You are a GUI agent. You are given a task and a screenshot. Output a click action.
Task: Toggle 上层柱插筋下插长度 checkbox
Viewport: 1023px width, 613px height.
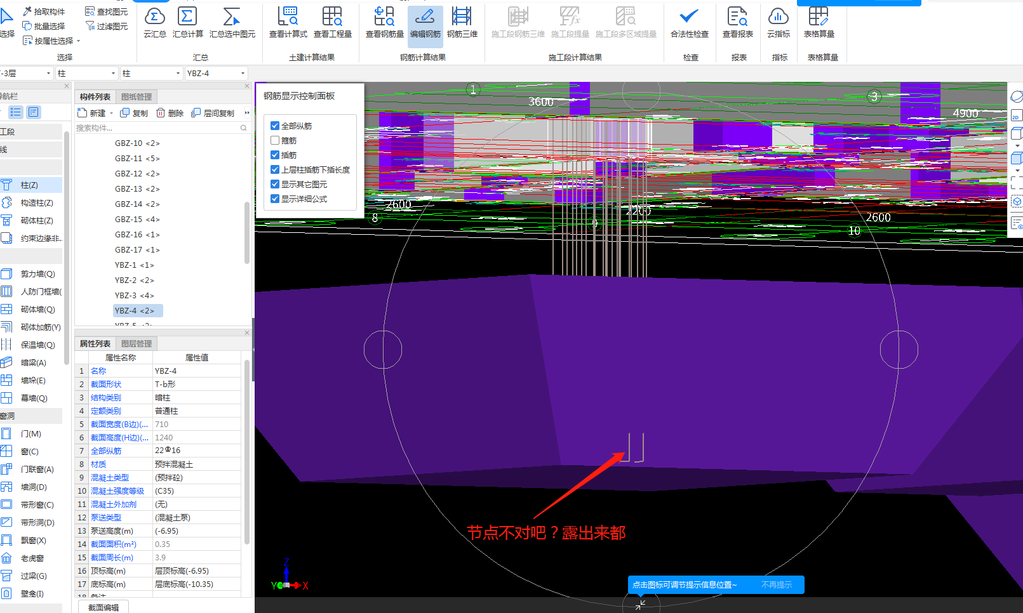pyautogui.click(x=275, y=169)
